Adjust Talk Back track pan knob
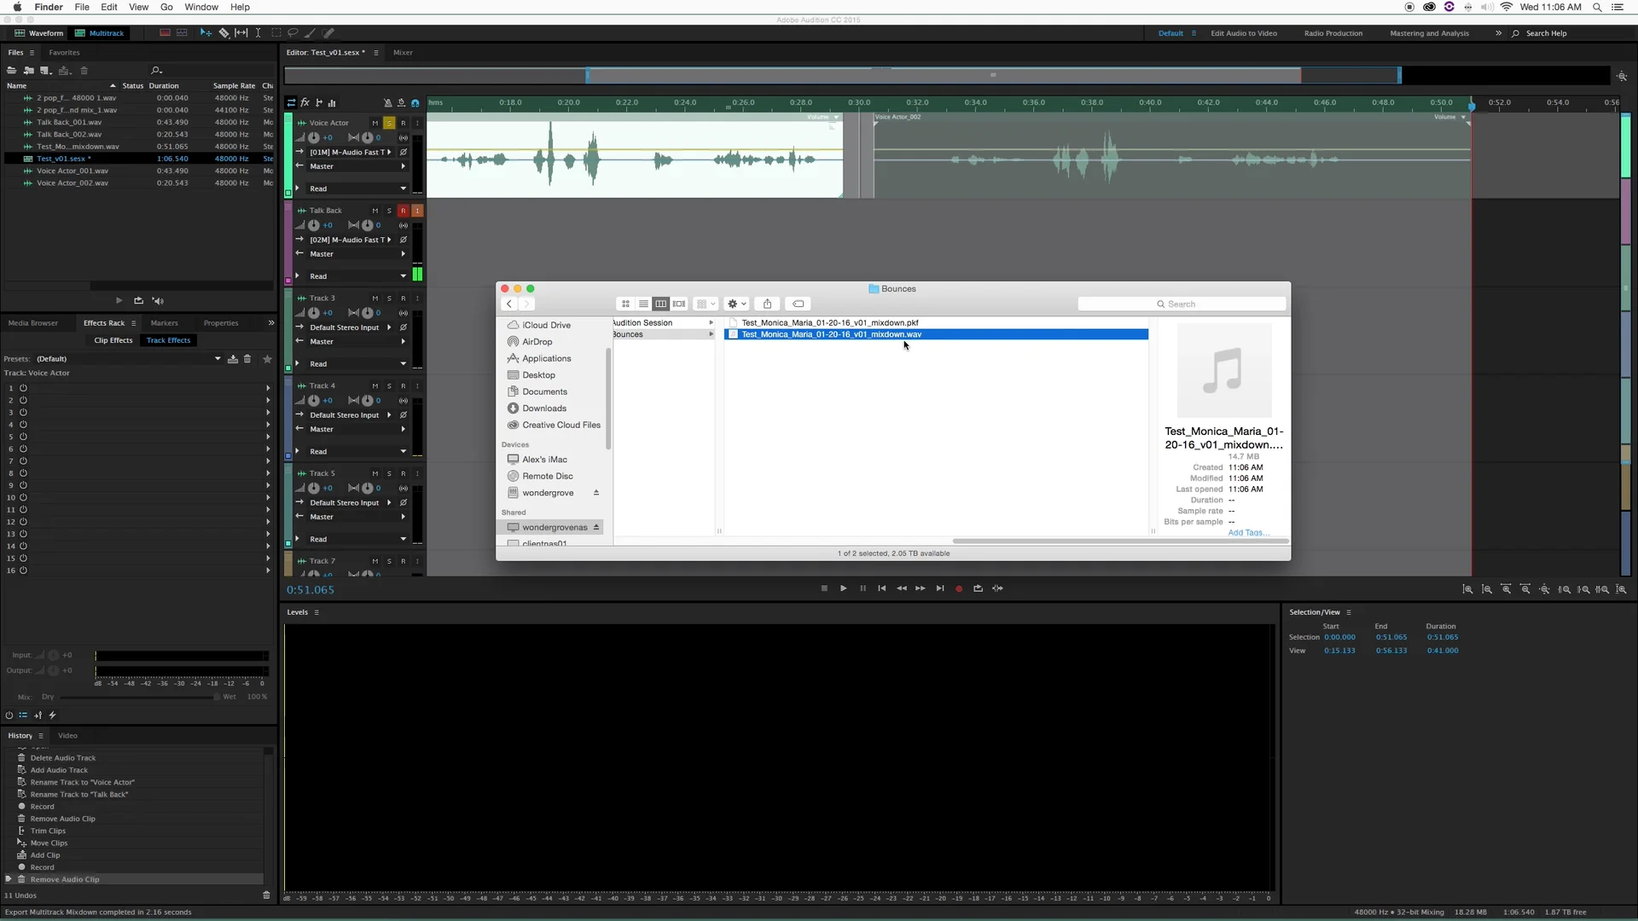1638x921 pixels. coord(367,226)
